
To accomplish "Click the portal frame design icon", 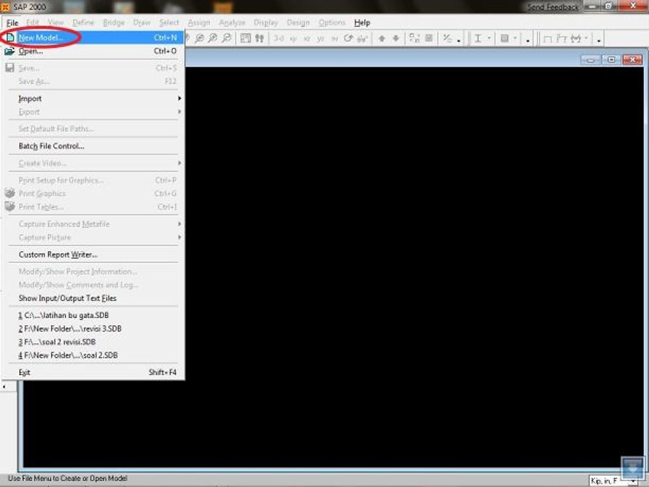I will tap(548, 38).
